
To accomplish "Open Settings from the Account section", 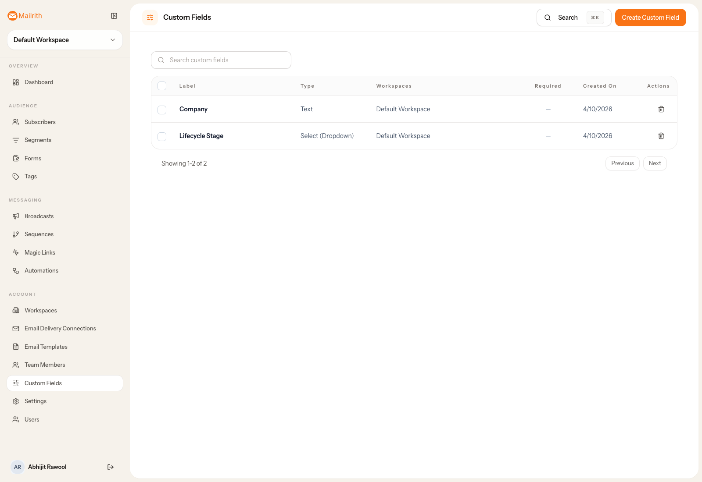I will coord(36,401).
